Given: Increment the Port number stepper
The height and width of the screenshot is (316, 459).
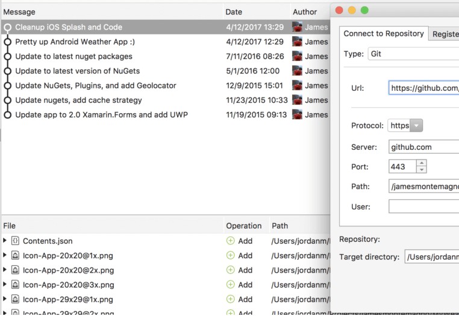Looking at the screenshot, I should click(422, 163).
